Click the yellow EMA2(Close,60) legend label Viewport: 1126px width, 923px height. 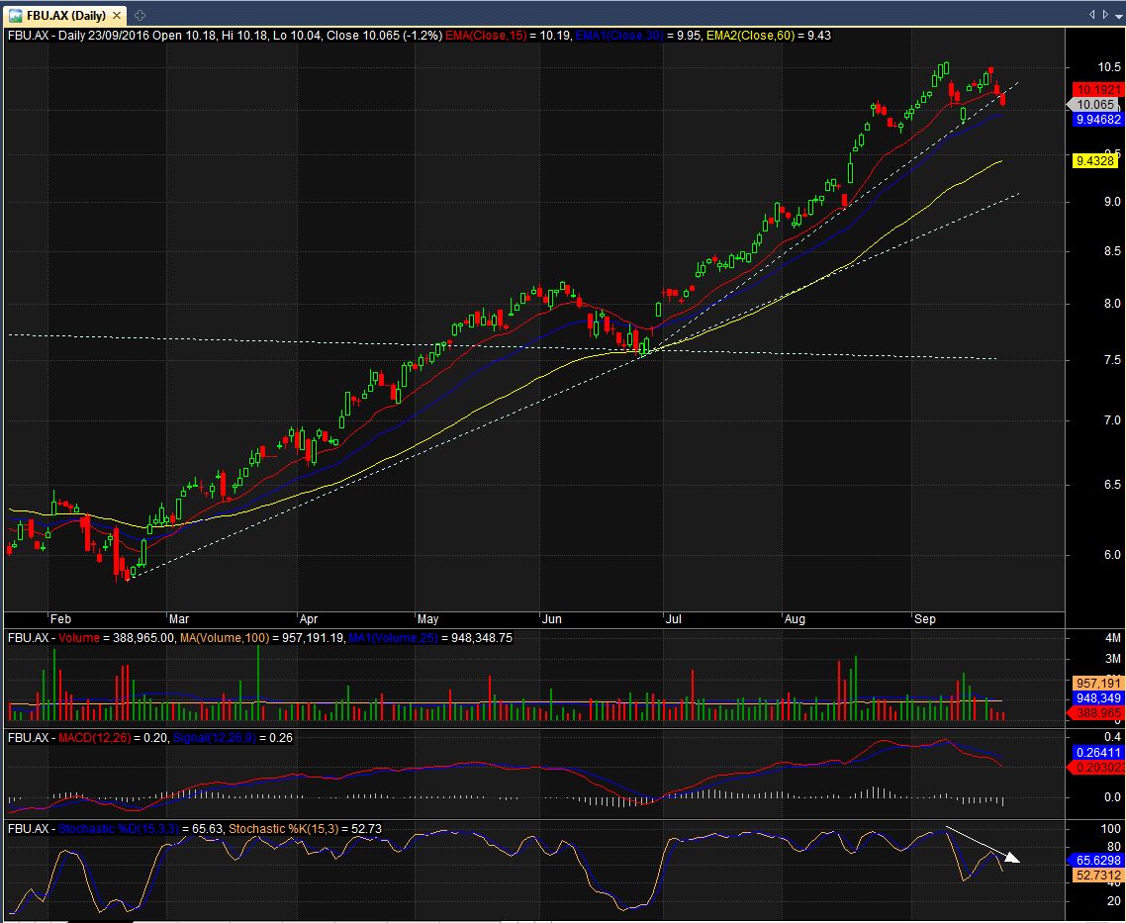pos(751,36)
